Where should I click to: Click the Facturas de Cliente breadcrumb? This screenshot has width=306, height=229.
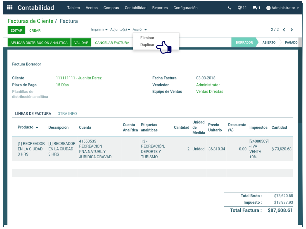[x=30, y=21]
